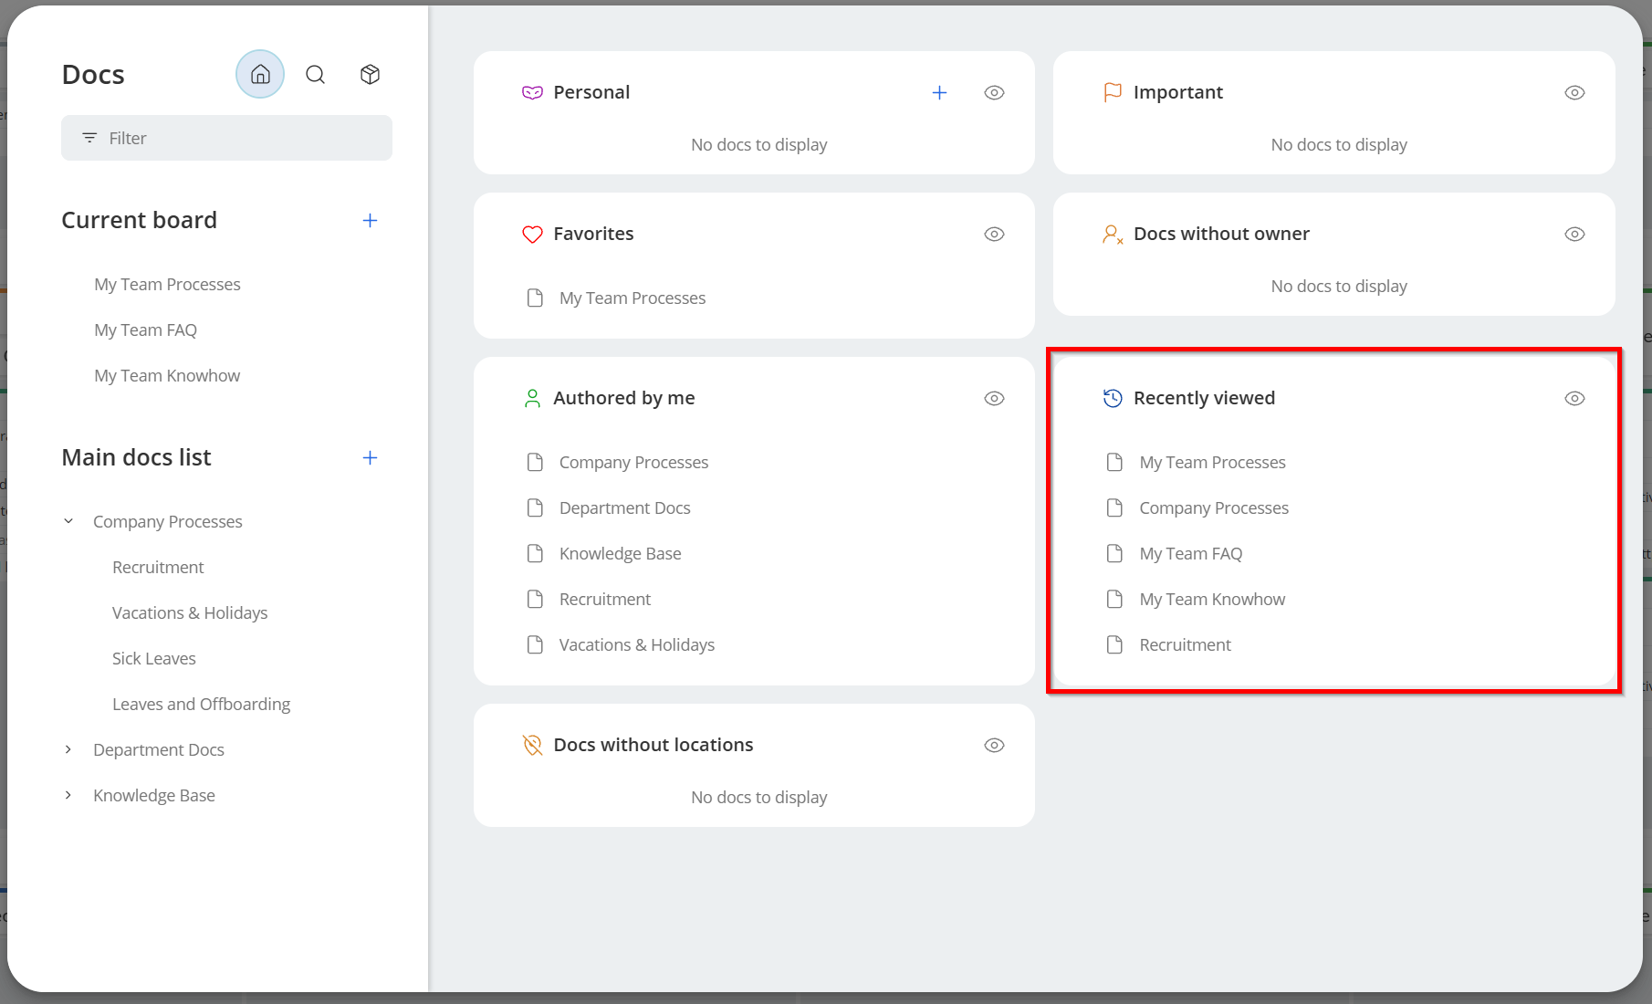Viewport: 1652px width, 1004px height.
Task: Open Knowledge Base under Authored by me
Action: pos(620,554)
